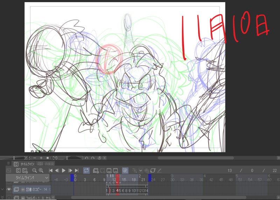Zoom in the timeline view

coord(41,171)
